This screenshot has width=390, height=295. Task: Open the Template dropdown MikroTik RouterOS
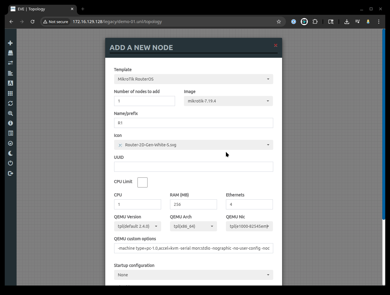193,79
